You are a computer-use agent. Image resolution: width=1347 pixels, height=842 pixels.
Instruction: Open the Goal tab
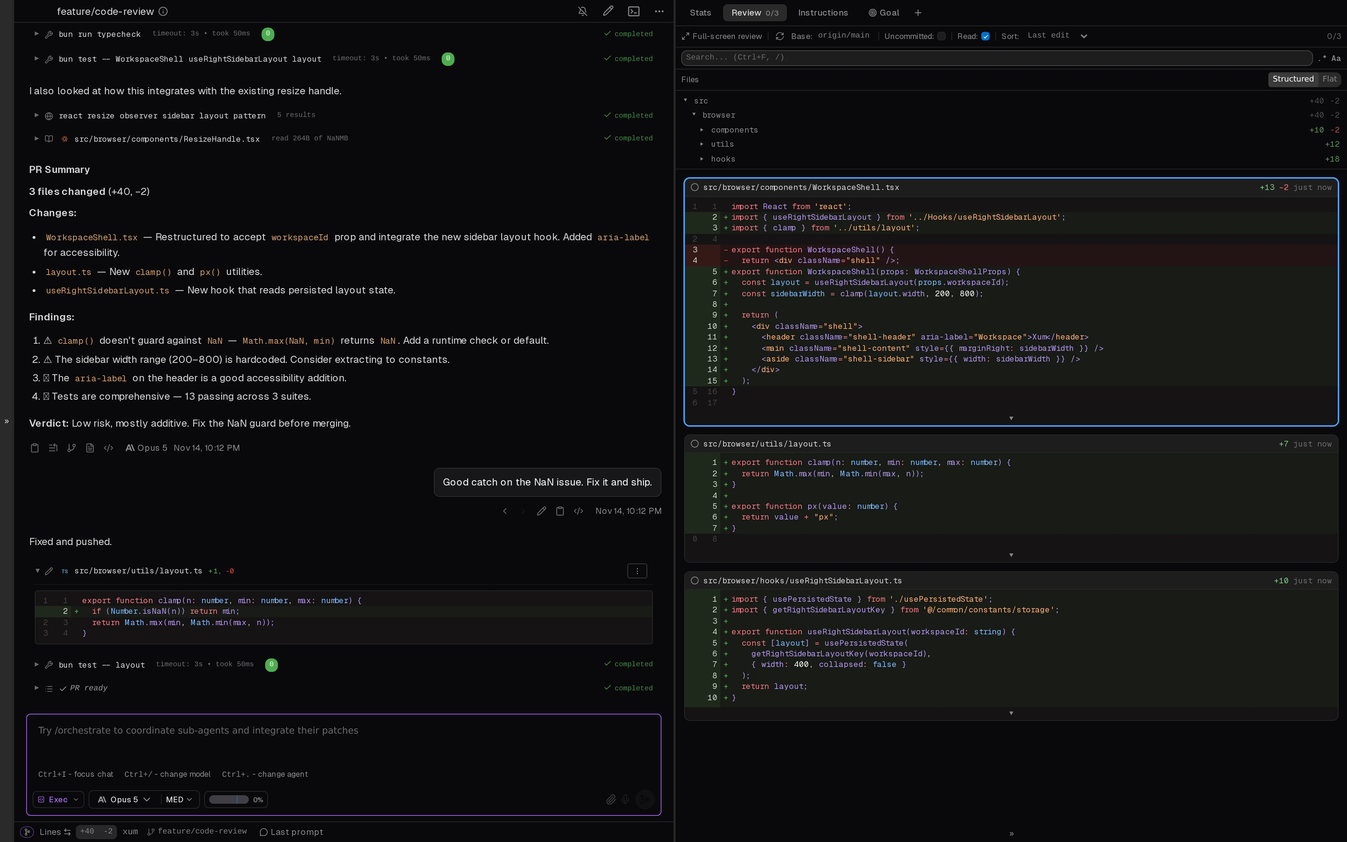pyautogui.click(x=884, y=13)
